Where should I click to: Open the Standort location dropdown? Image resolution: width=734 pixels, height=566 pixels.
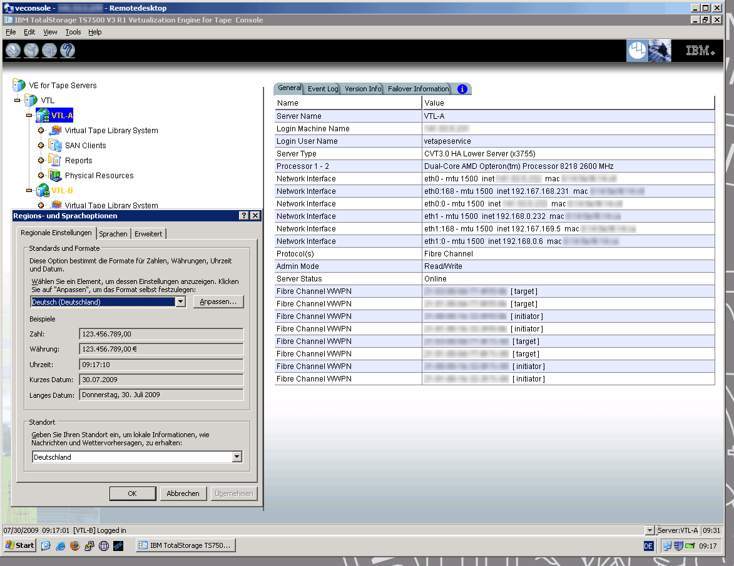pyautogui.click(x=237, y=457)
